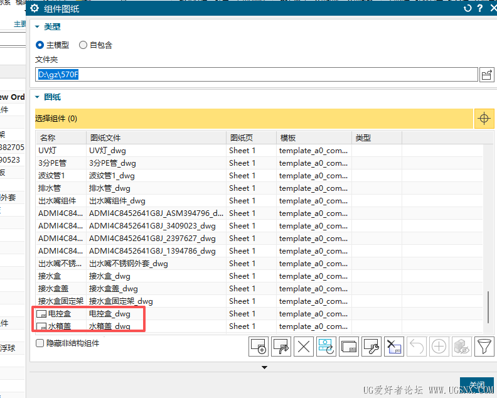Click the update drawing refresh icon
Image resolution: width=497 pixels, height=398 pixels.
click(326, 347)
